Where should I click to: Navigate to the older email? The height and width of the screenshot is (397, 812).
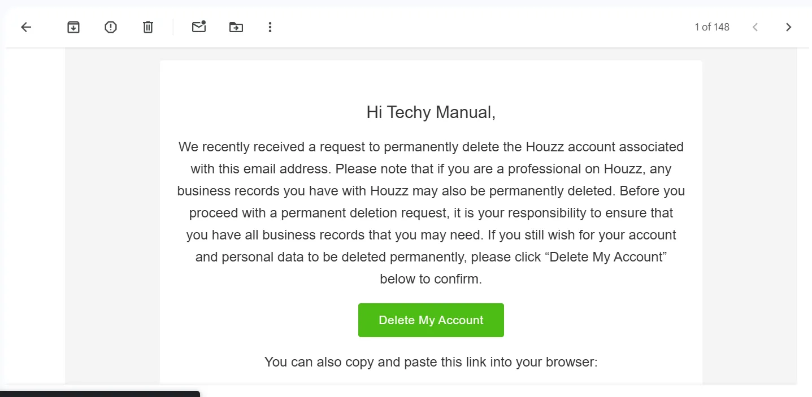pos(788,27)
